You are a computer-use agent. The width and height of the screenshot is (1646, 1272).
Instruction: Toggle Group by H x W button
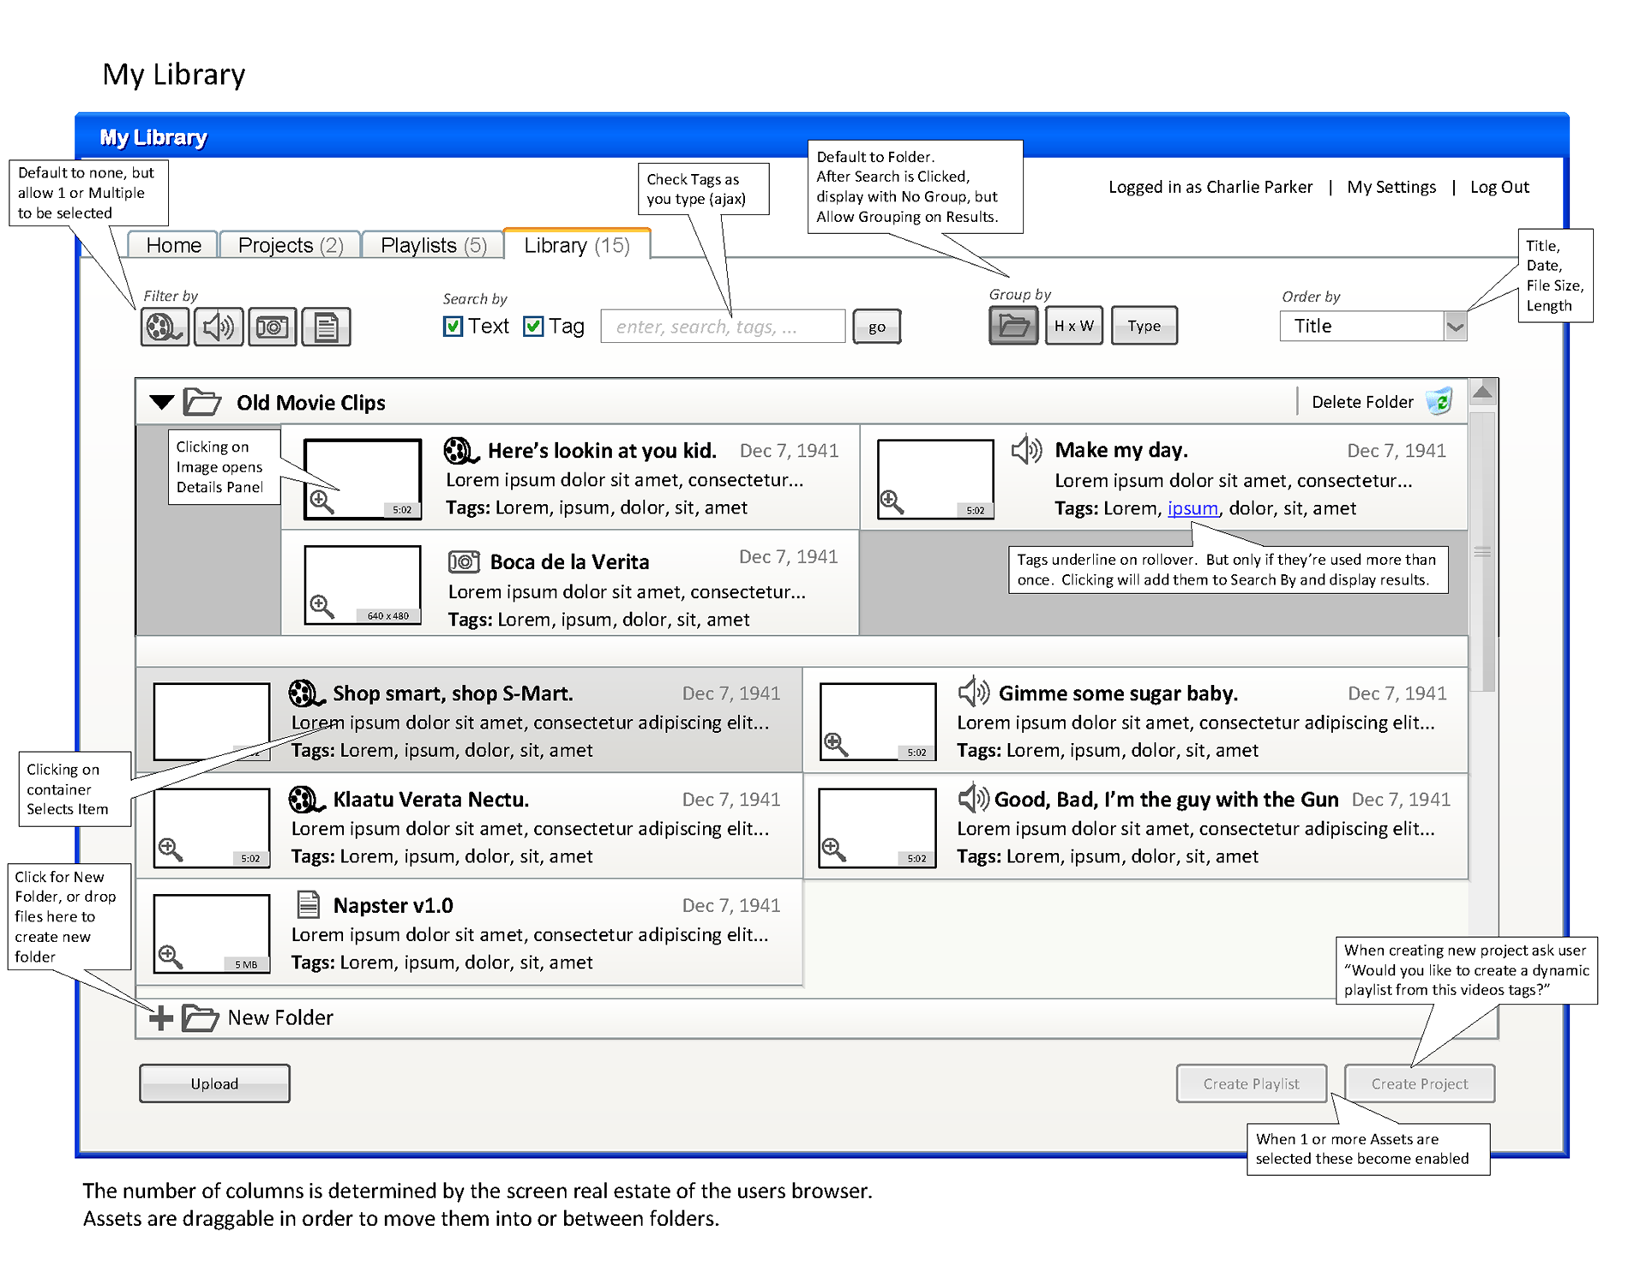(1073, 326)
